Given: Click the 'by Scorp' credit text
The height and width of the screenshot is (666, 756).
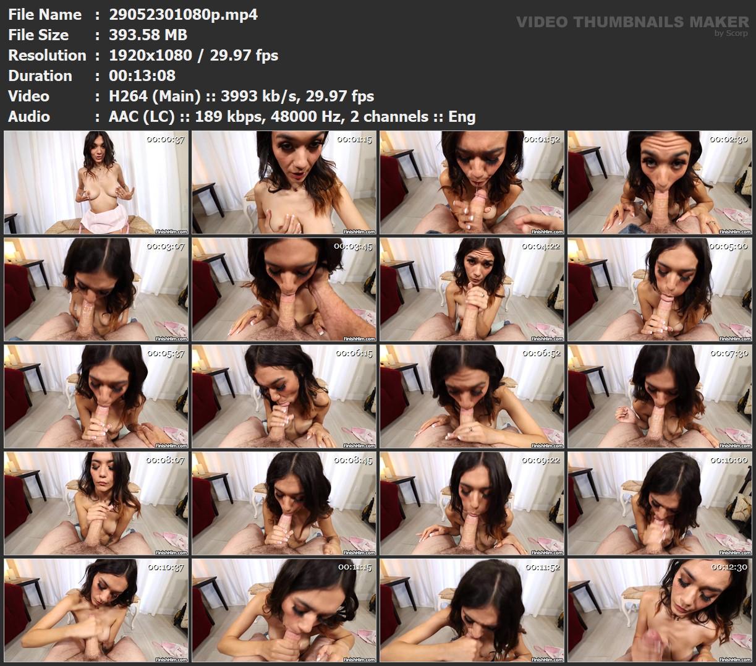Looking at the screenshot, I should [731, 33].
